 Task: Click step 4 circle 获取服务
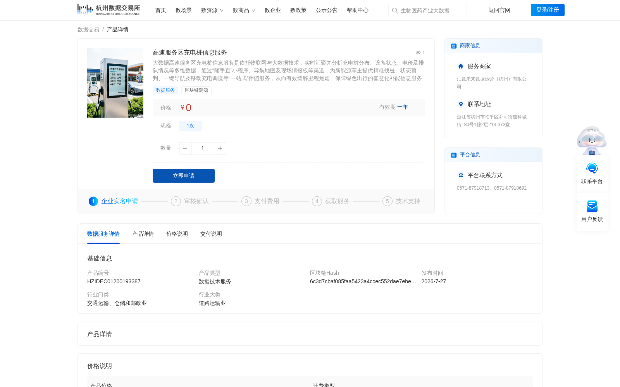(317, 201)
